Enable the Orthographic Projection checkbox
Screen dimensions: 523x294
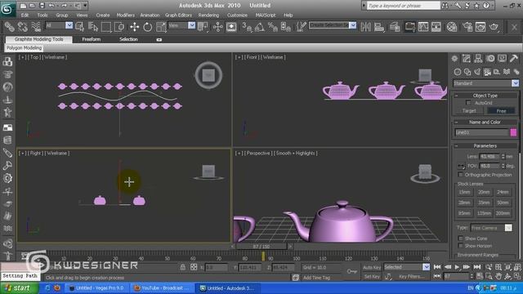pos(461,175)
